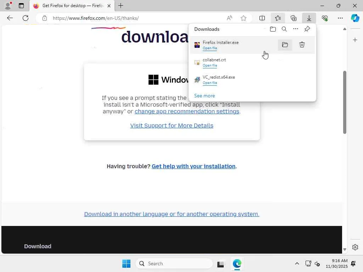Open Browser essentials heart icon
The image size is (363, 272).
325,18
